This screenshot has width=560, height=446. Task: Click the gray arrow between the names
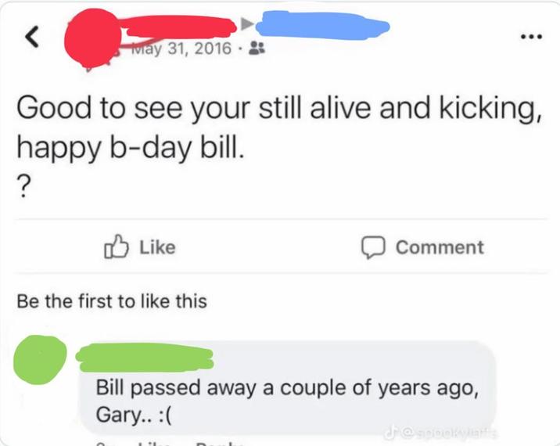coord(246,24)
